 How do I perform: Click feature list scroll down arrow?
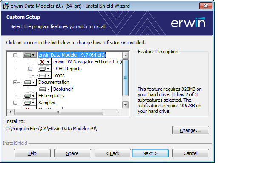(x=125, y=105)
